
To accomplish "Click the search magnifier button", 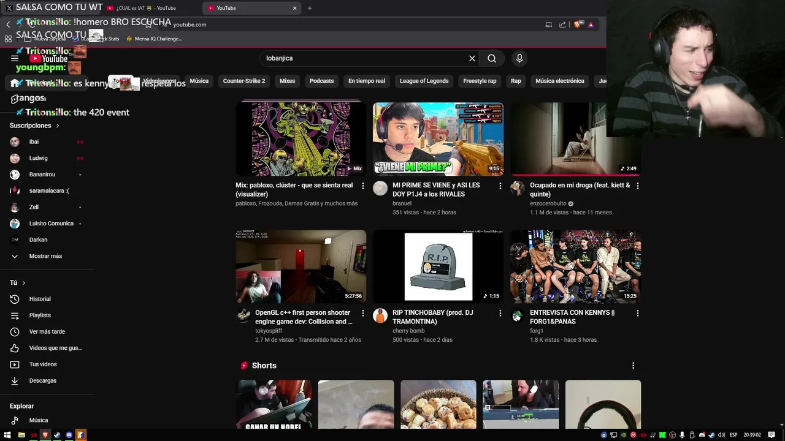I will point(492,58).
